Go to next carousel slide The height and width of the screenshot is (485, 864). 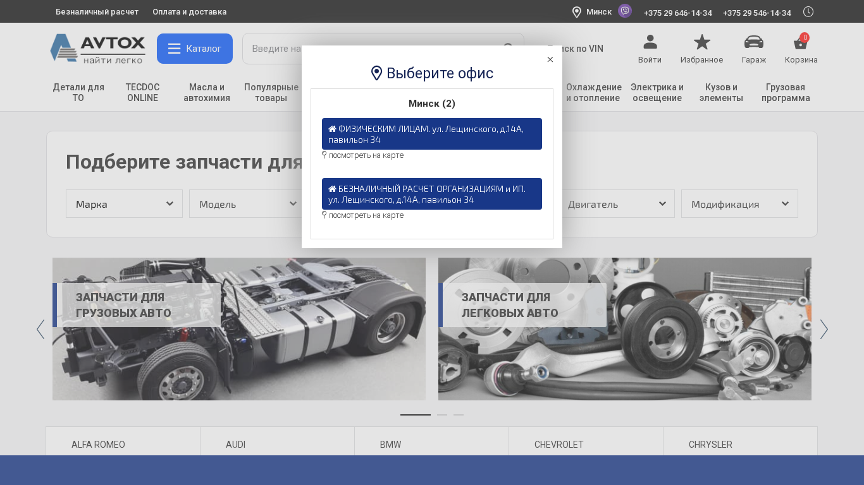(824, 329)
